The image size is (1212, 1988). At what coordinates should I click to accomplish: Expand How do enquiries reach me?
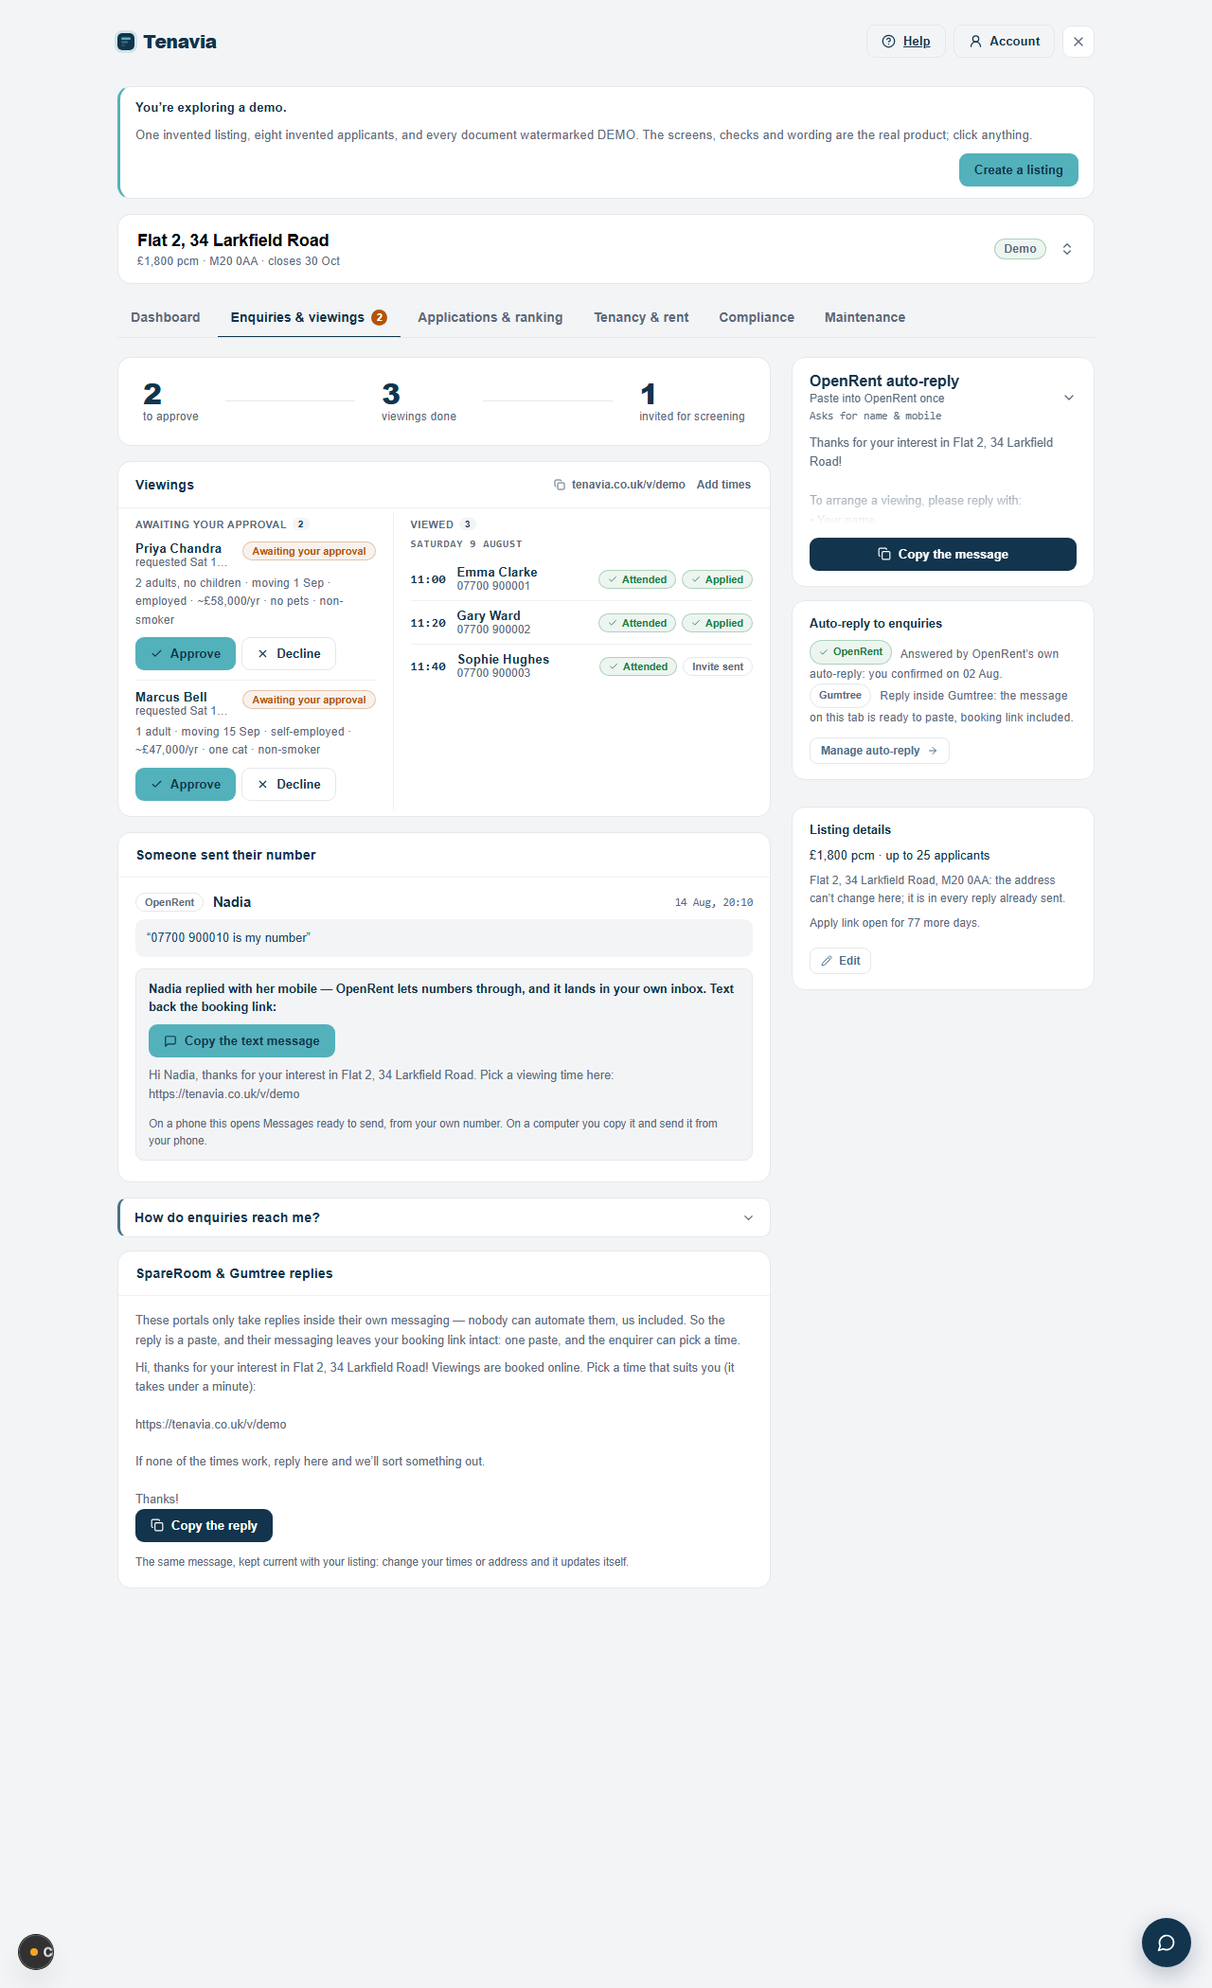pyautogui.click(x=444, y=1217)
